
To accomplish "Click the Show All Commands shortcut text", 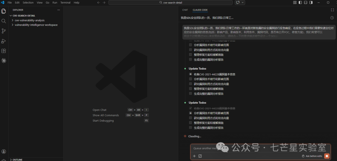I will [106, 115].
